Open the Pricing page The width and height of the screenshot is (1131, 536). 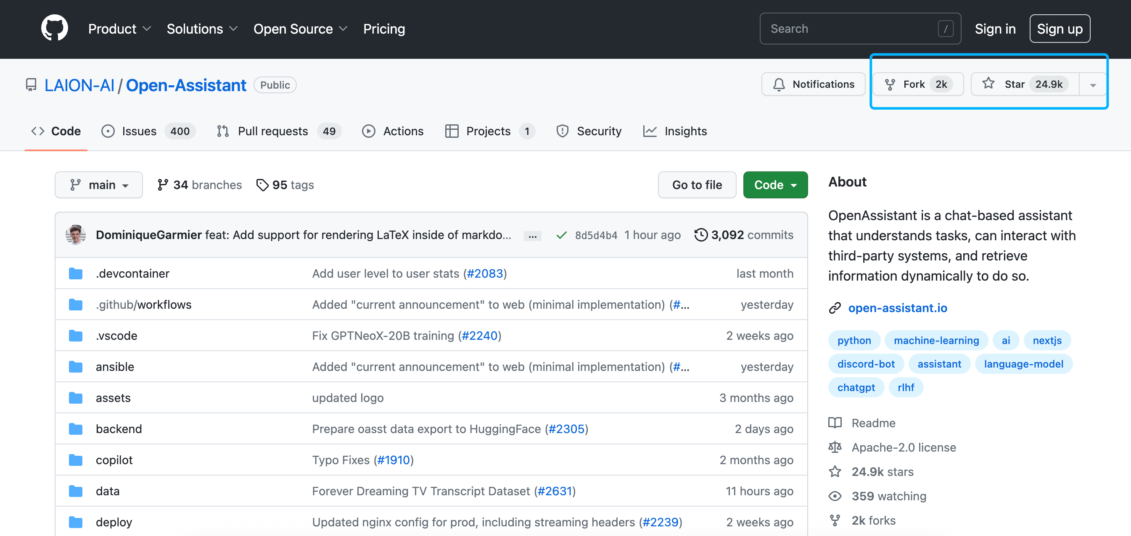tap(384, 29)
